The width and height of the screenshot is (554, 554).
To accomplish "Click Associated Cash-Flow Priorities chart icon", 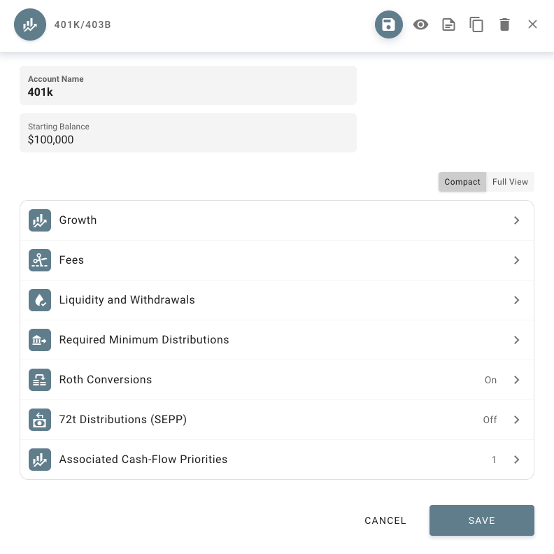I will coord(40,460).
